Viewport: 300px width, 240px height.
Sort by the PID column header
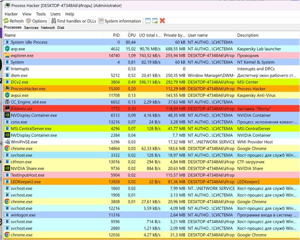116,35
